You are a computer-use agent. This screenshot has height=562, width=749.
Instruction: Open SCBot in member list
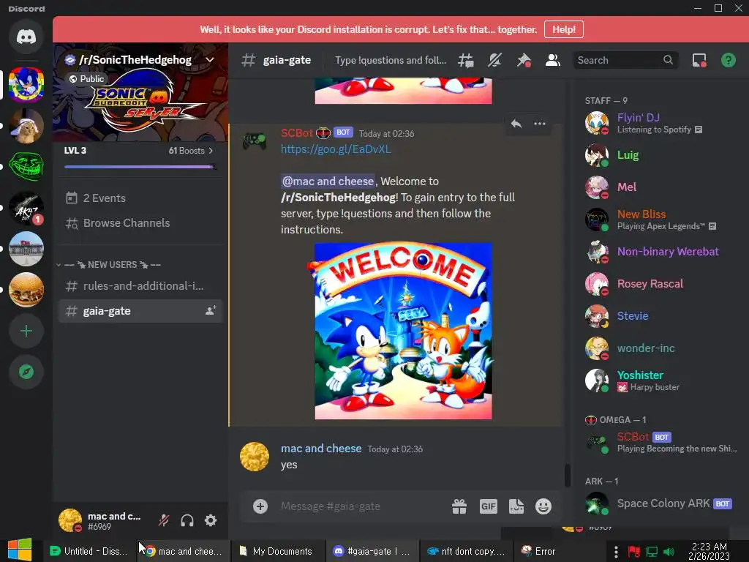(660, 441)
